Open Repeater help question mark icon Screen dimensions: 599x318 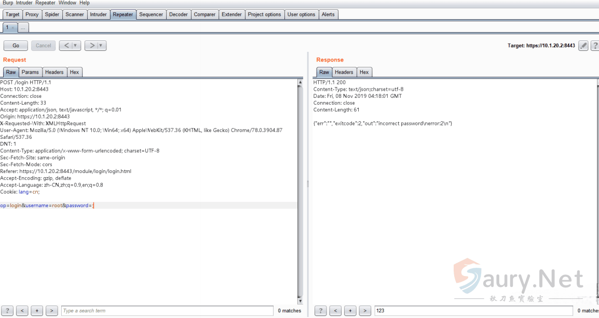(595, 46)
